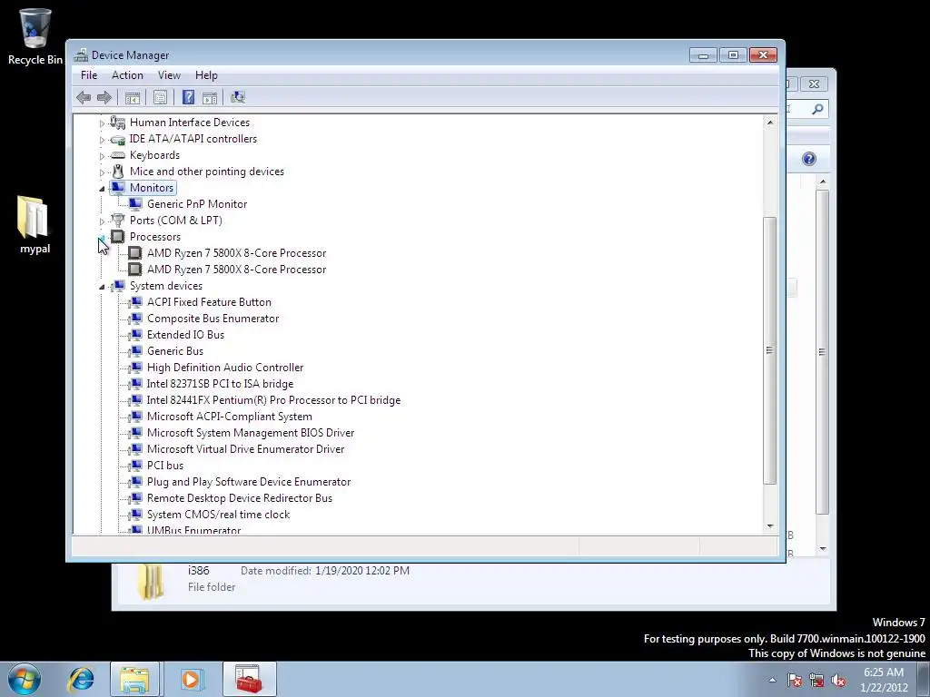The width and height of the screenshot is (930, 697).
Task: Open Windows Explorer taskbar button
Action: pos(134,679)
